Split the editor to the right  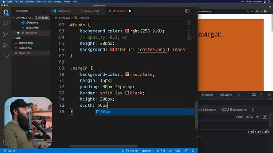tap(187, 11)
